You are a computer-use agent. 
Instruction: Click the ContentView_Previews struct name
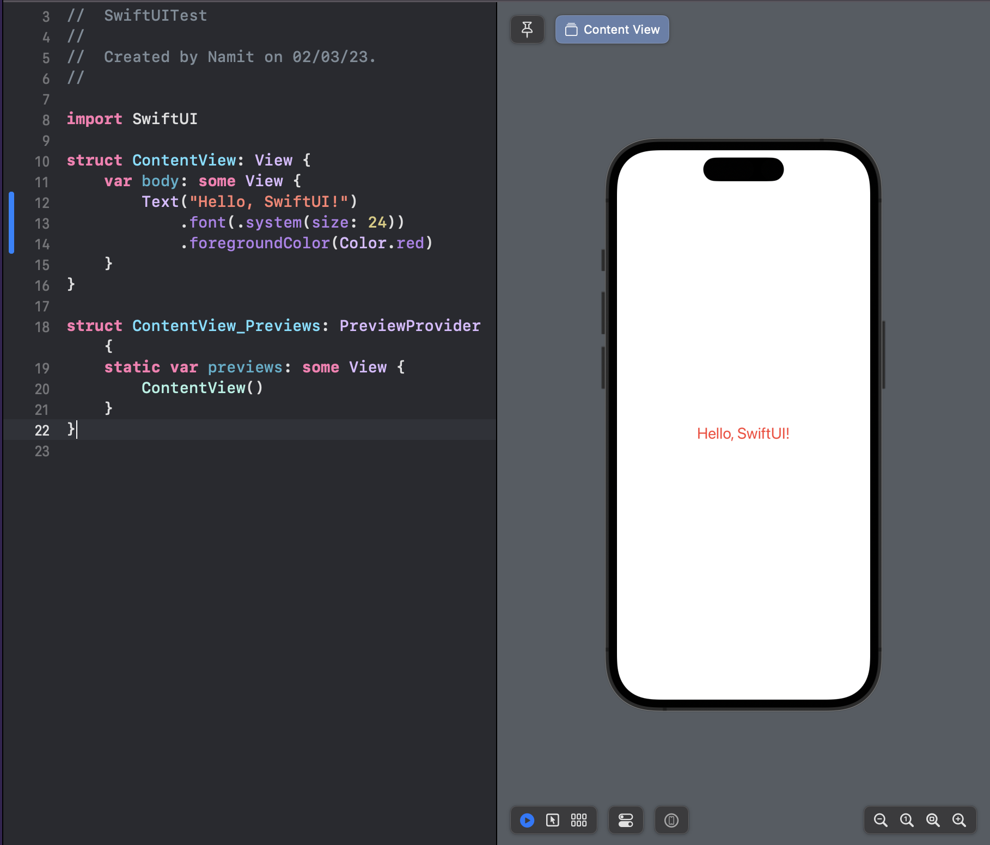pyautogui.click(x=227, y=326)
